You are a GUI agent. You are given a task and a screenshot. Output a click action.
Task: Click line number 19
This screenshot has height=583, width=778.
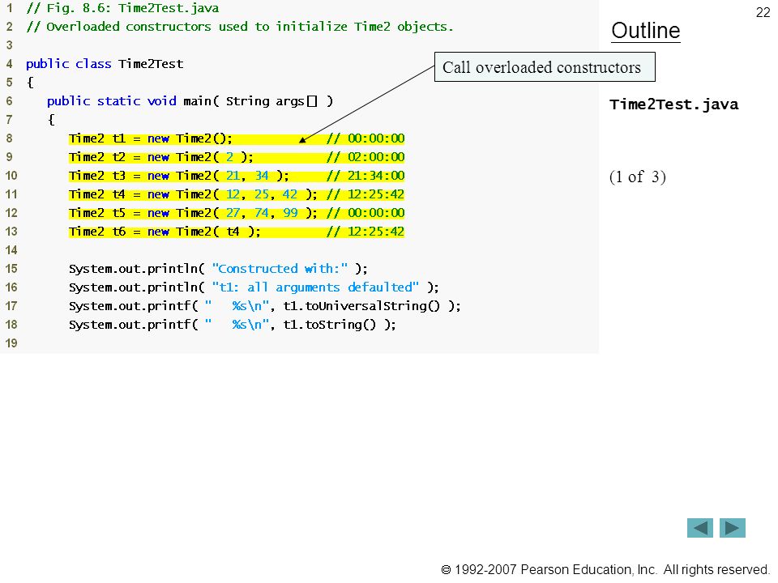(11, 343)
